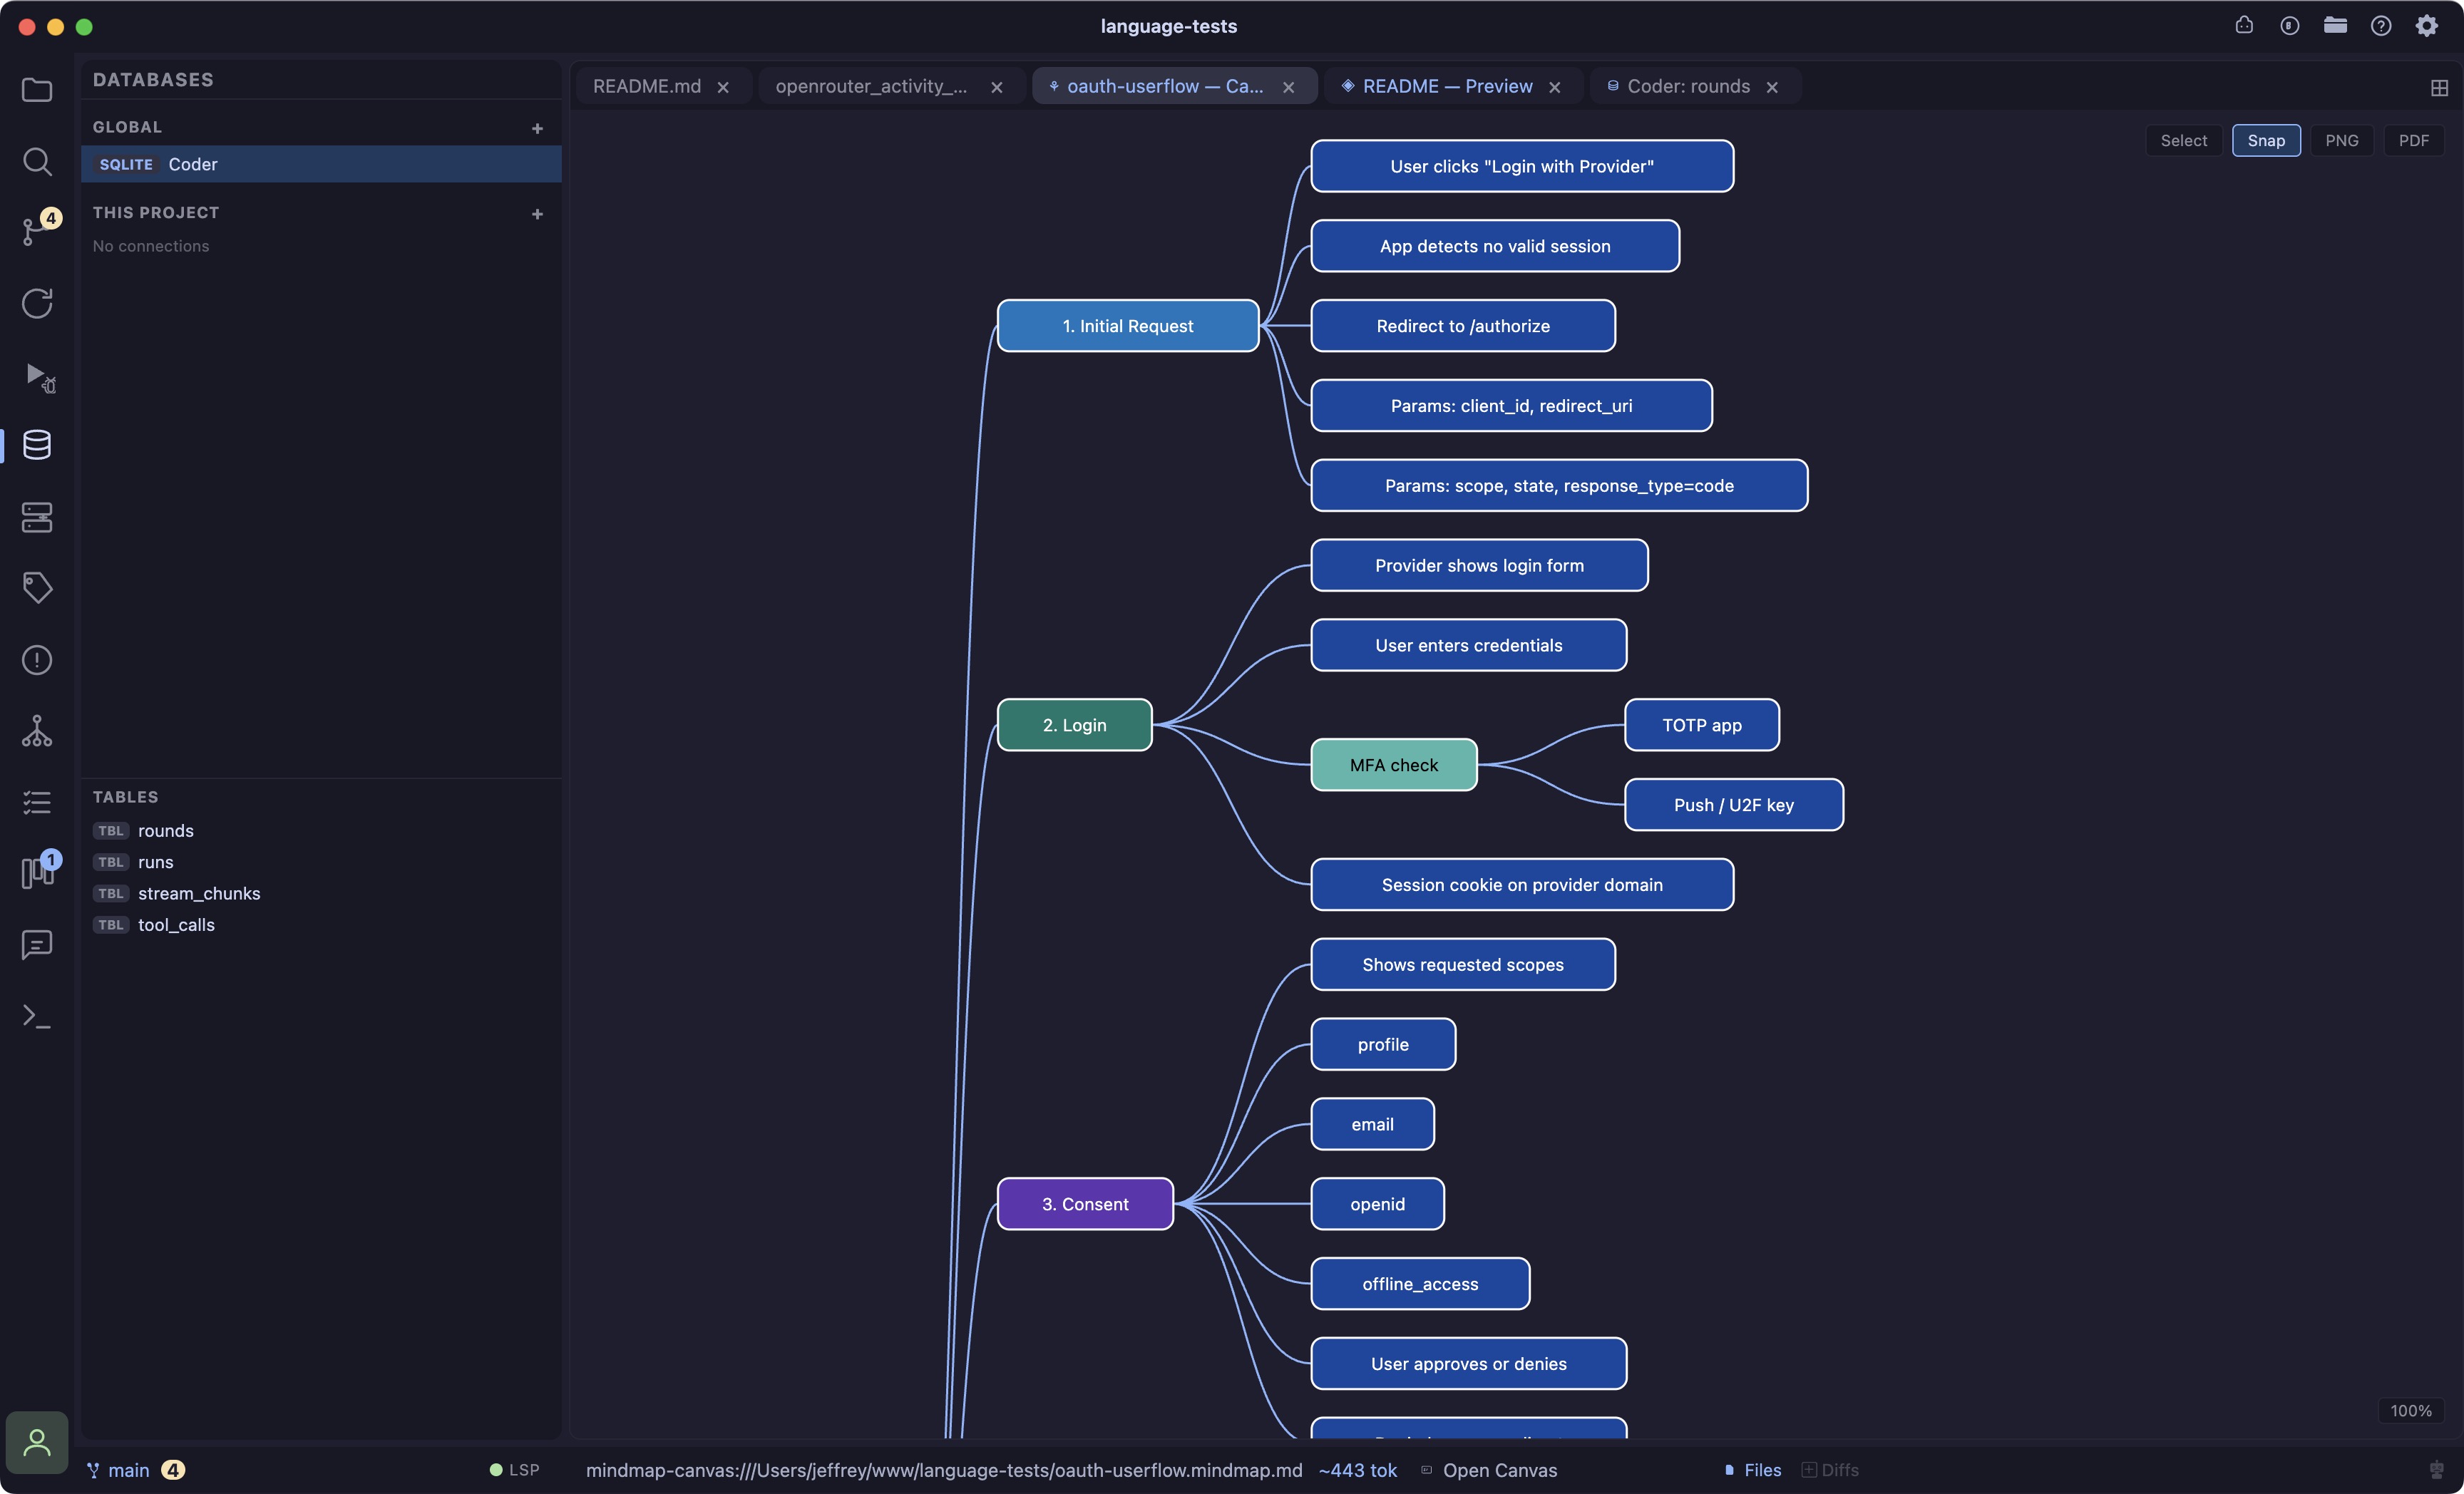The width and height of the screenshot is (2464, 1494).
Task: Add a database connection to this project
Action: pyautogui.click(x=537, y=214)
